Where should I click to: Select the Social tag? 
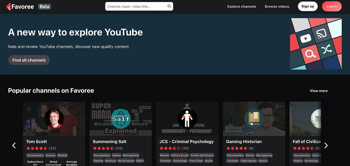tap(209, 161)
